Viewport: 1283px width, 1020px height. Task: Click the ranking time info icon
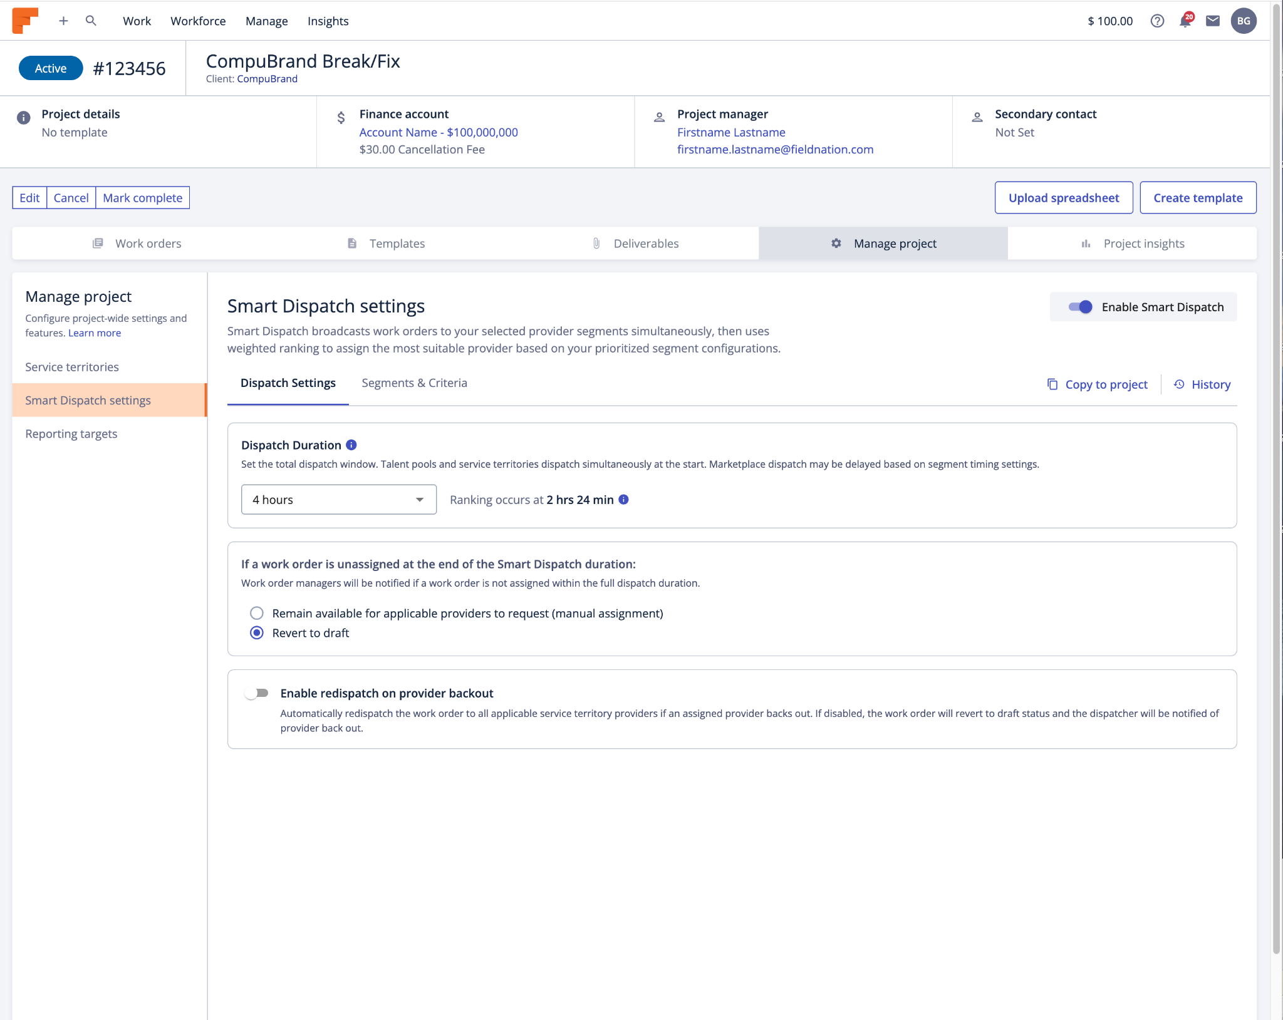[624, 500]
